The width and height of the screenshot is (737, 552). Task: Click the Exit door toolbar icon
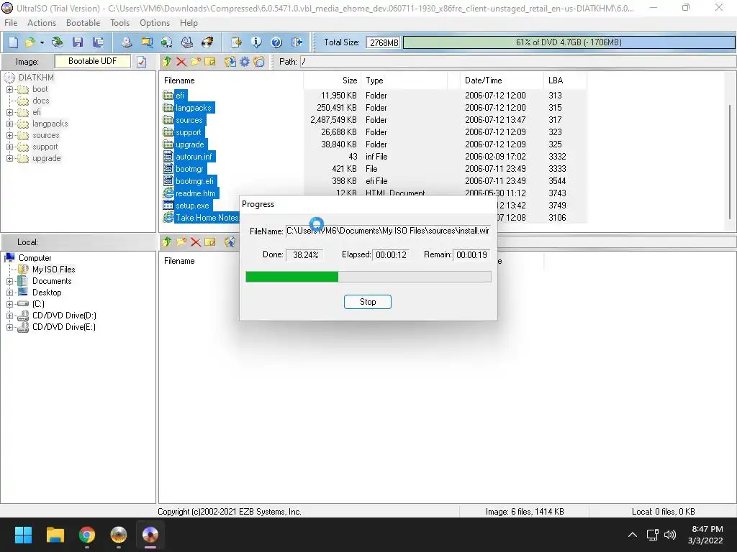[297, 42]
